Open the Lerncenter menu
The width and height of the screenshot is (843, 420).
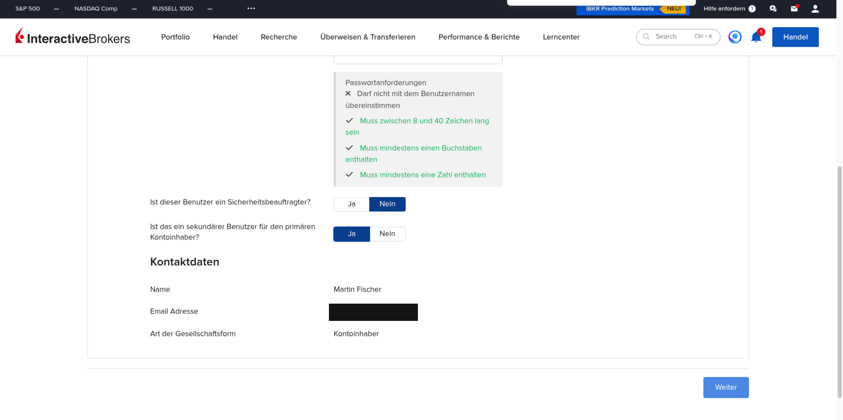[x=561, y=37]
